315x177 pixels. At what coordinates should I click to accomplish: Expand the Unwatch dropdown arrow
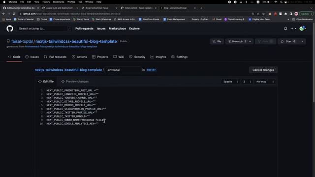coord(251,41)
